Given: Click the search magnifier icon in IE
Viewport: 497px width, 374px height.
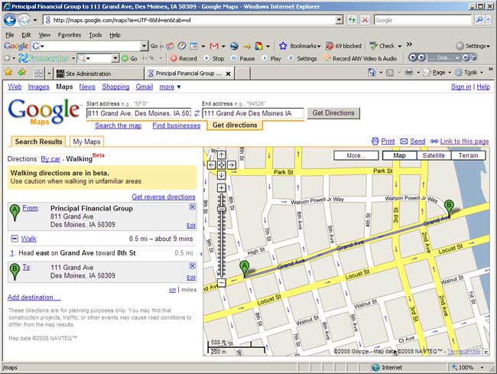Looking at the screenshot, I should point(479,20).
